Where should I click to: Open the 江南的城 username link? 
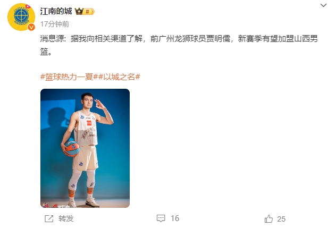point(56,11)
